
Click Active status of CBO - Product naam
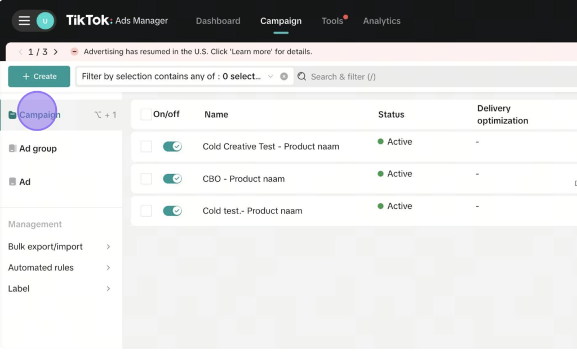[x=395, y=173]
